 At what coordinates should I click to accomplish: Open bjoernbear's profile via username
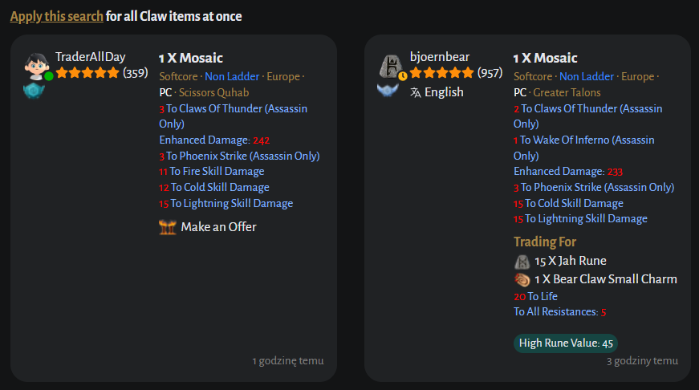click(439, 57)
